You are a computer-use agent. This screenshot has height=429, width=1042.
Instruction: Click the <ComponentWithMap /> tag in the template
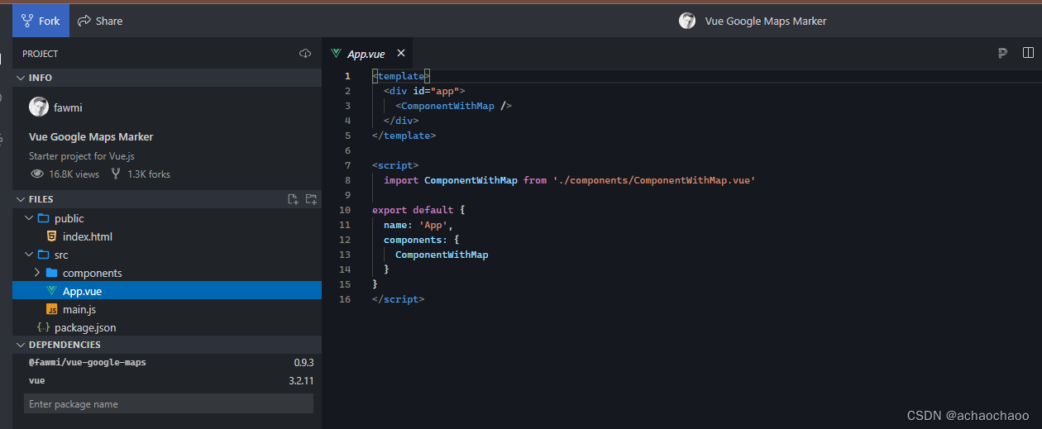[x=453, y=106]
